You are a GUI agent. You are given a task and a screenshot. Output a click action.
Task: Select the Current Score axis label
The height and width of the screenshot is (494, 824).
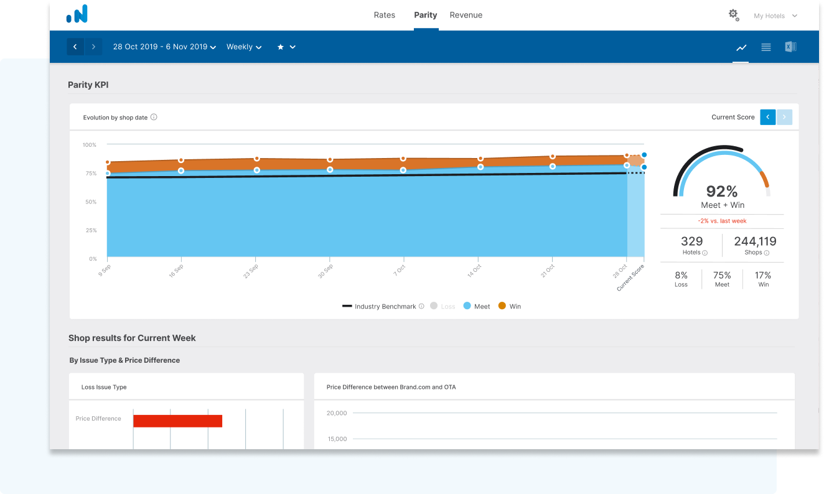point(630,278)
